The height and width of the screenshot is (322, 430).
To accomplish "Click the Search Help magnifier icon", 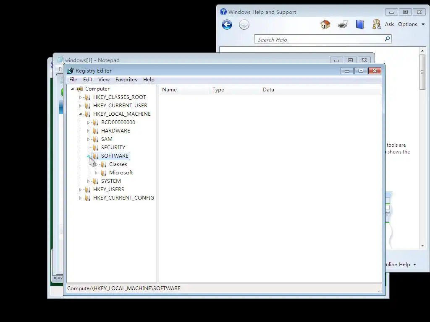I will (x=387, y=39).
